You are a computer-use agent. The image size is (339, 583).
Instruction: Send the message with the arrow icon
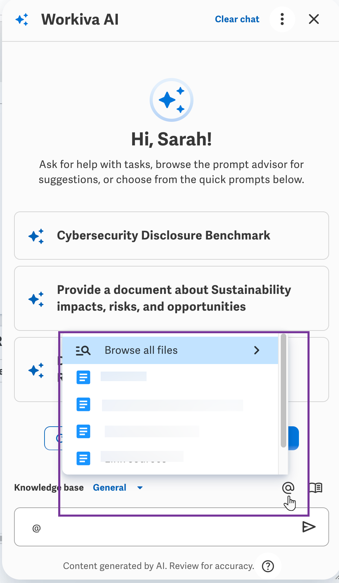pyautogui.click(x=309, y=527)
